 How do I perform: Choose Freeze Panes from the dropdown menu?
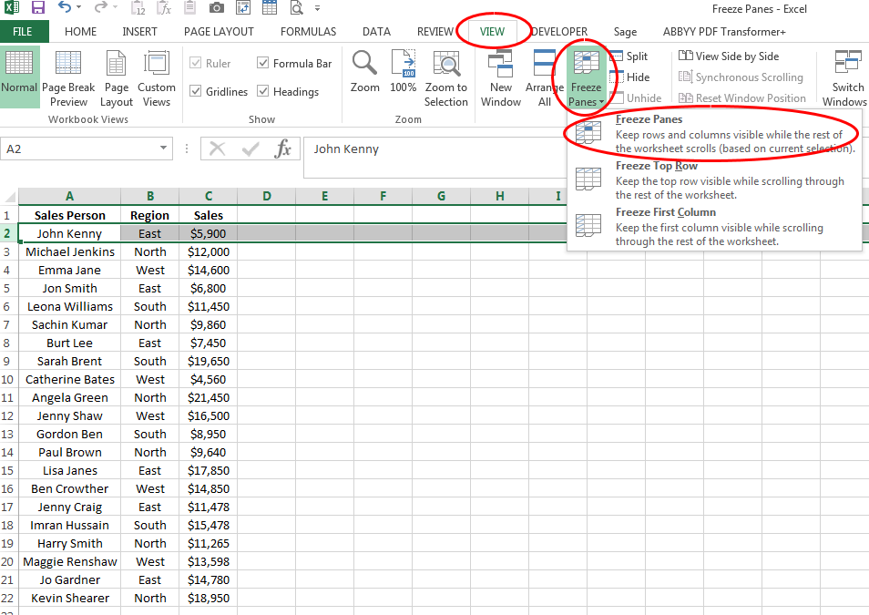pyautogui.click(x=715, y=134)
